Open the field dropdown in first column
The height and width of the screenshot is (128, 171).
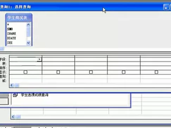pyautogui.click(x=39, y=59)
